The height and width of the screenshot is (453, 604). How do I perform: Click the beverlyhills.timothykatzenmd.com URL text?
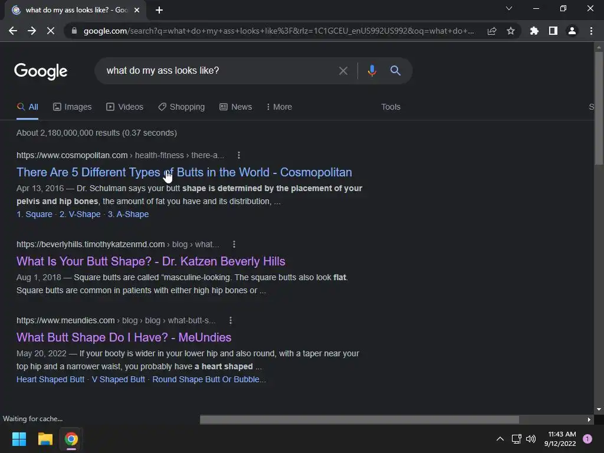click(90, 244)
